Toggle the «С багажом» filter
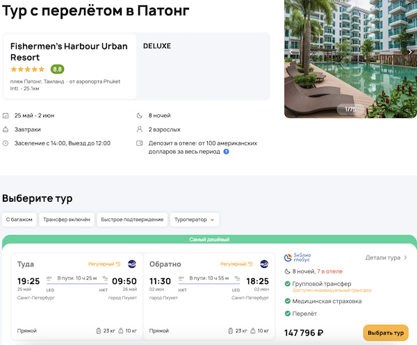 click(x=19, y=219)
